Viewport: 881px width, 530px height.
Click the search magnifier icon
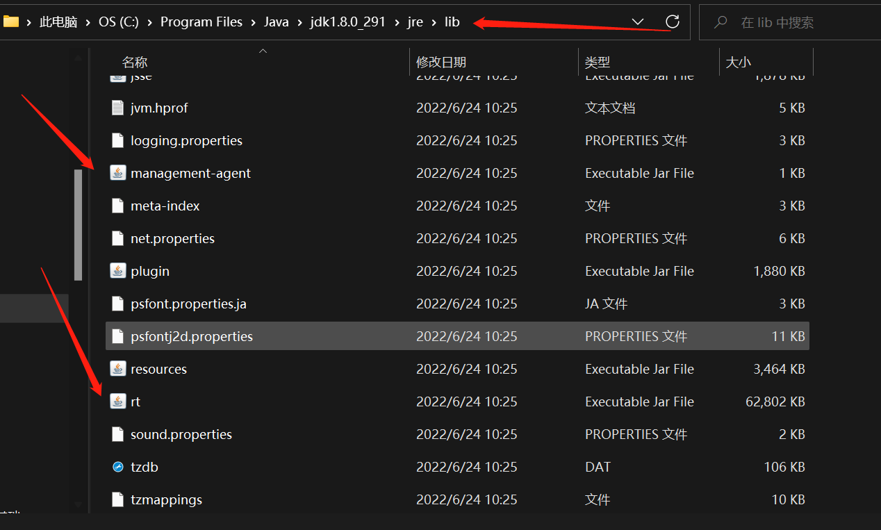tap(721, 22)
